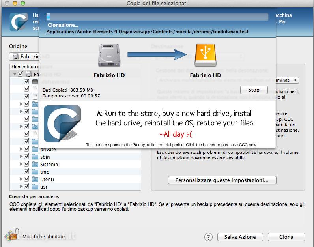Click the orange USB destination drive icon
Image resolution: width=314 pixels, height=247 pixels.
[x=206, y=55]
